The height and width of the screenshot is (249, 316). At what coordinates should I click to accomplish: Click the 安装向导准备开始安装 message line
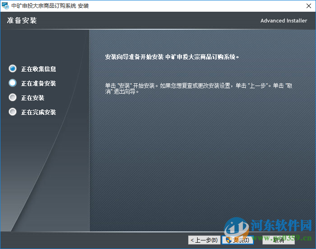[x=172, y=57]
